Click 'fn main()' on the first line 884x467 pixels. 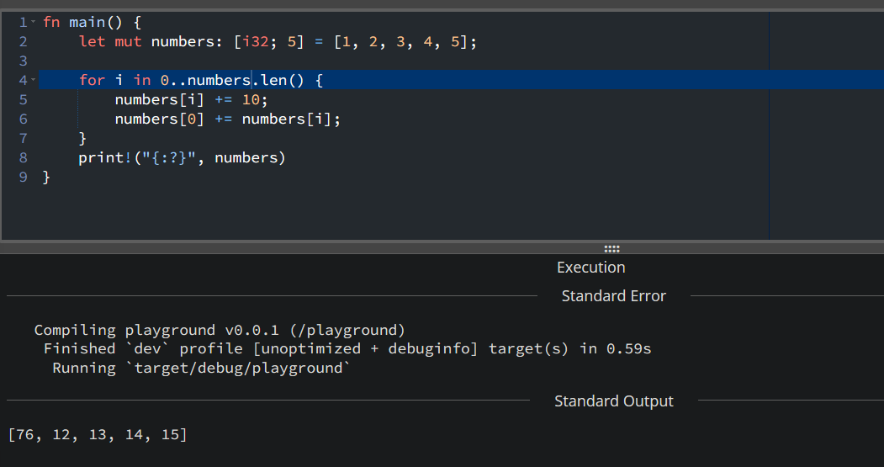83,22
